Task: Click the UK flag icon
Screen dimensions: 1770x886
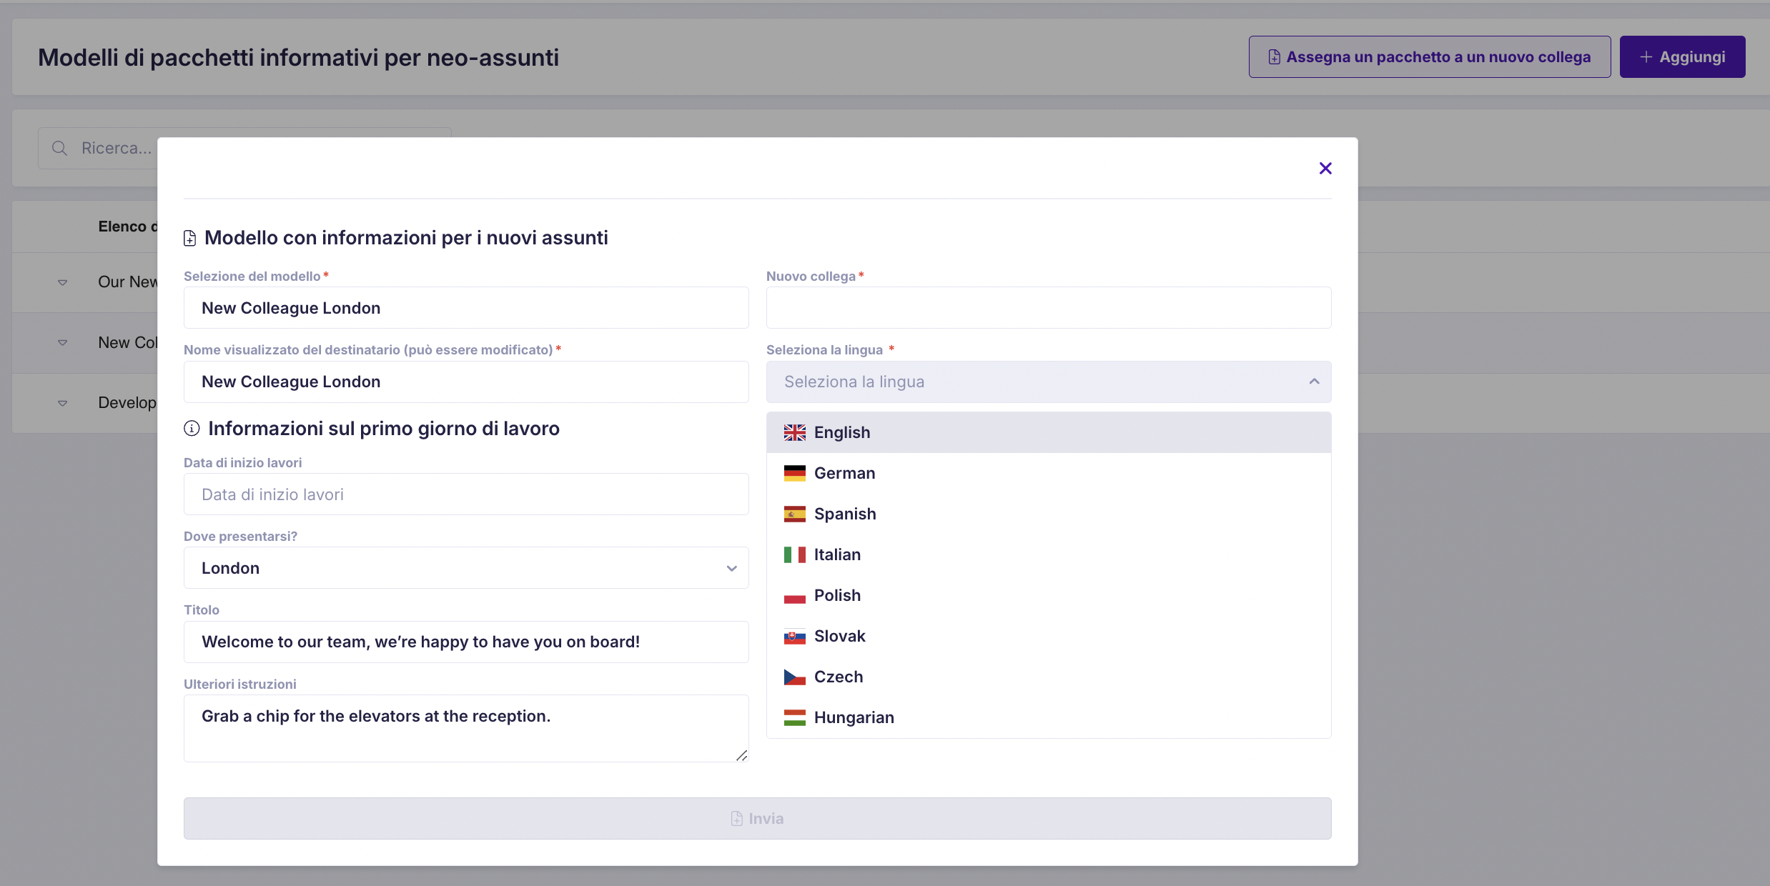Action: pos(794,432)
